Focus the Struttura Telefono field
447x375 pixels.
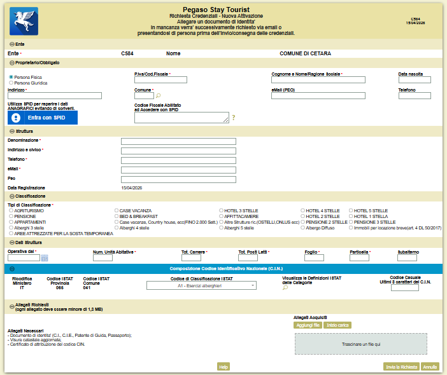[178, 160]
